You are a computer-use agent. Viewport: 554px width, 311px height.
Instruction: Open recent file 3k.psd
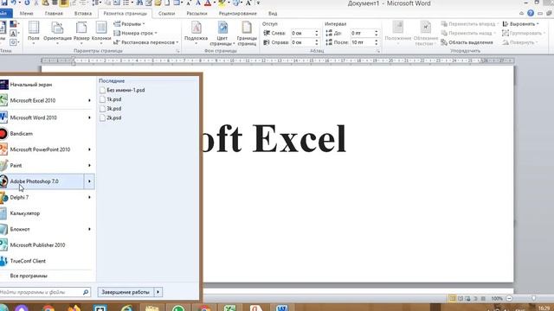click(x=111, y=109)
